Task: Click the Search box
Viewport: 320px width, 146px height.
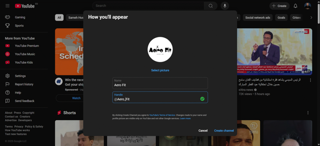Action: pyautogui.click(x=148, y=6)
